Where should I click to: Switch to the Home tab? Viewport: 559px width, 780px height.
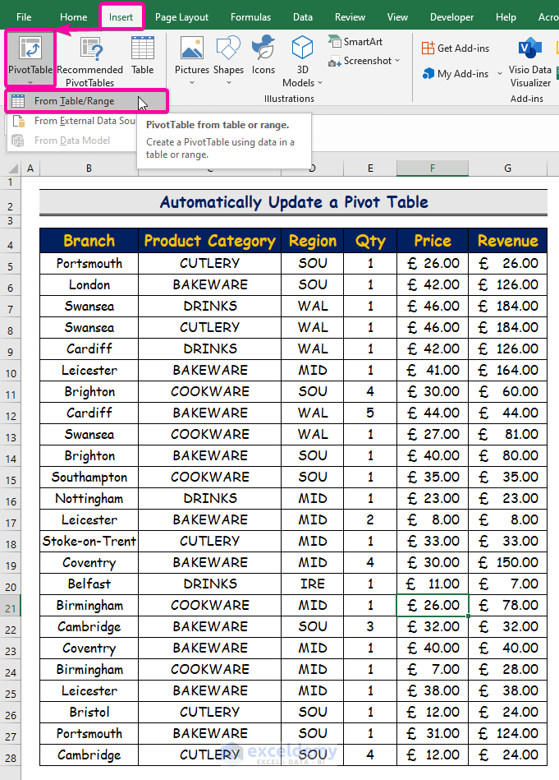[x=74, y=17]
